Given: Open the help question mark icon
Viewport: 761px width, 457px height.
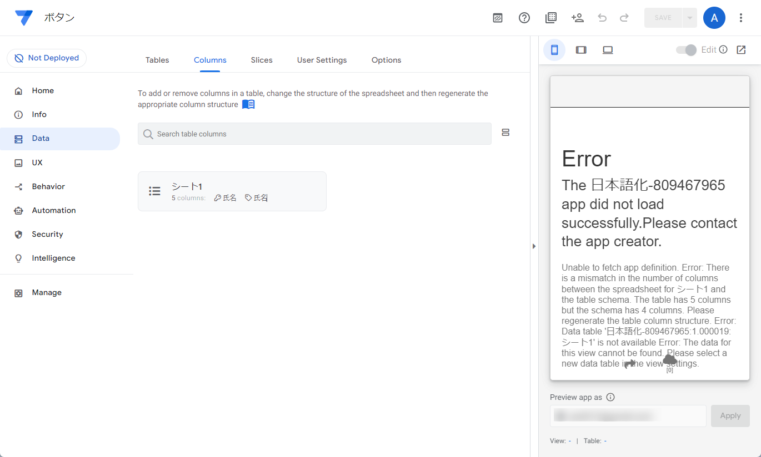Looking at the screenshot, I should [x=524, y=18].
